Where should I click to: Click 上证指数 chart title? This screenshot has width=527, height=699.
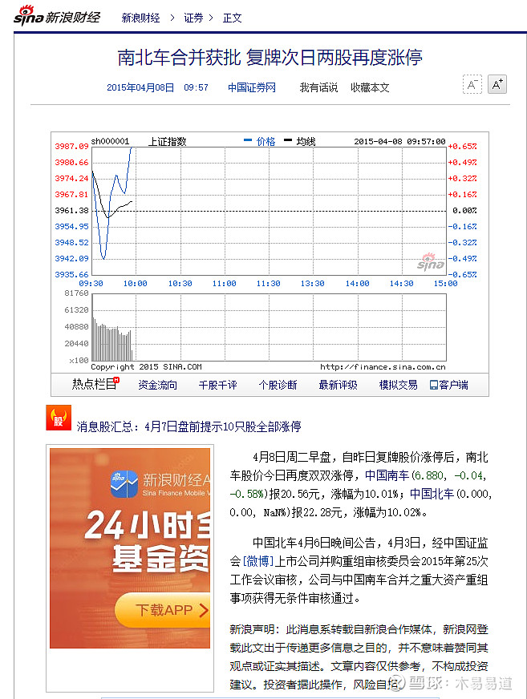168,141
